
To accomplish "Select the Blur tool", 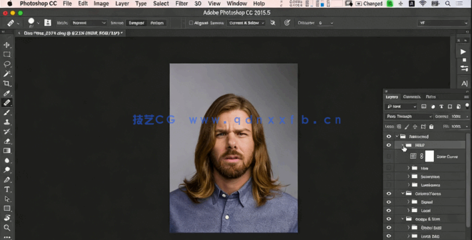I will point(7,160).
